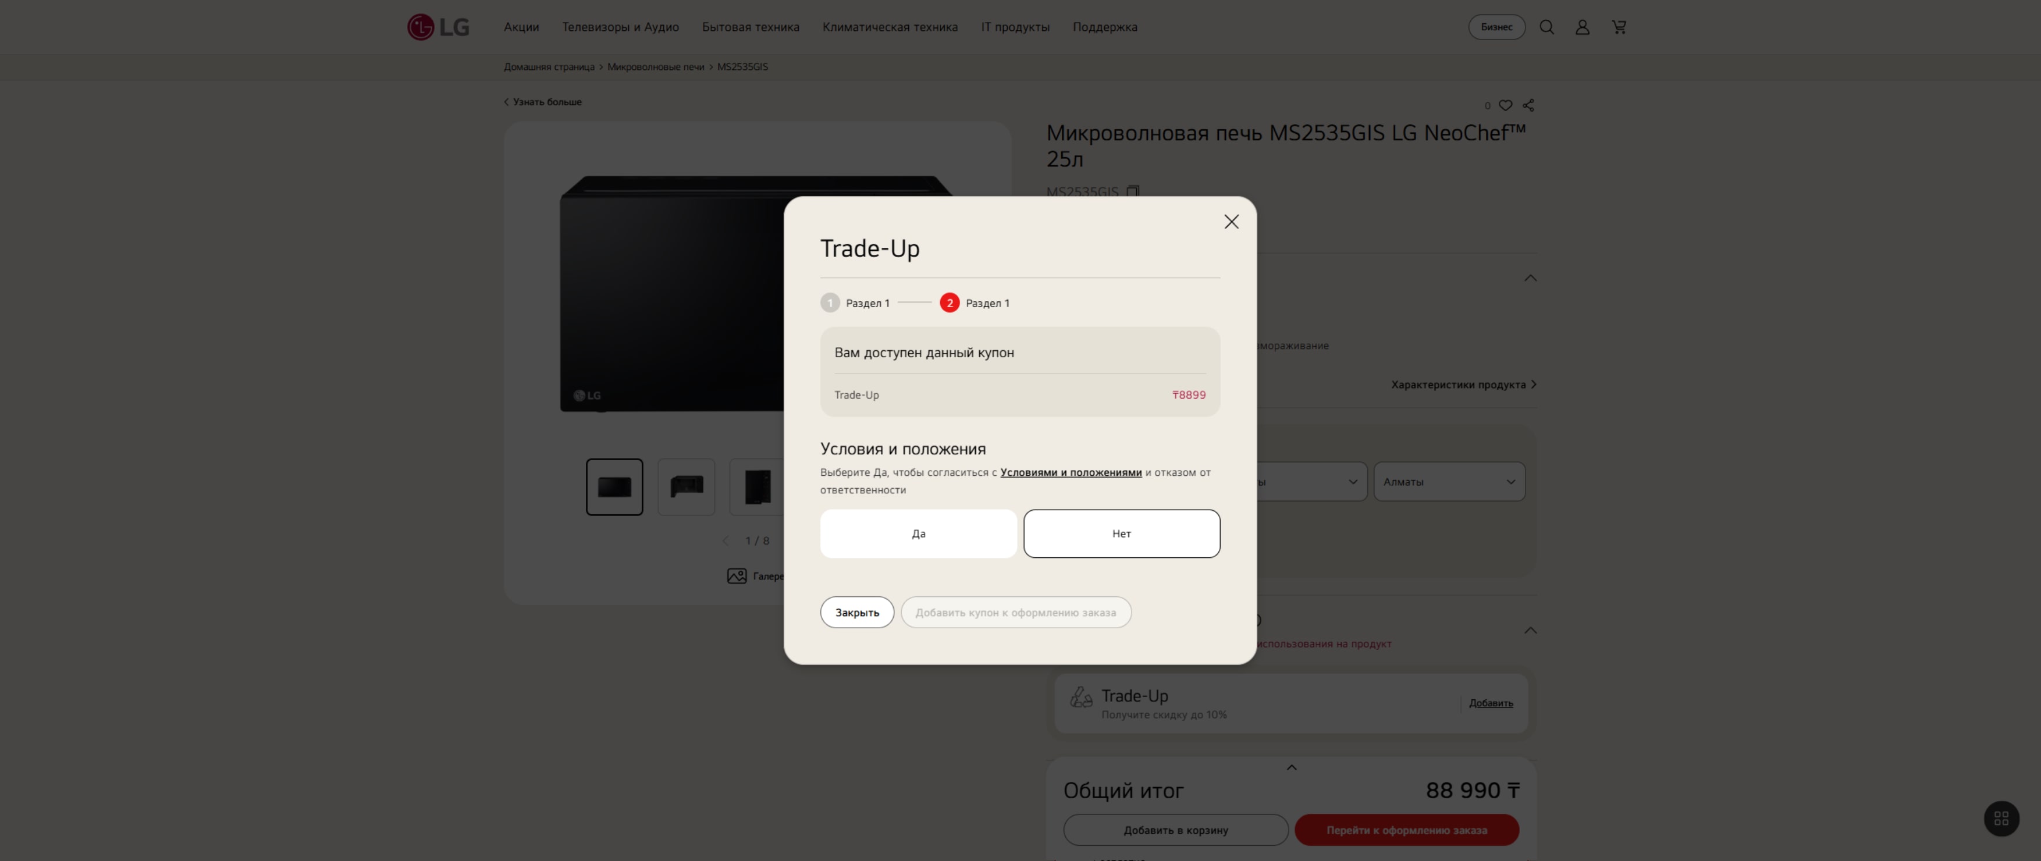Open the user account icon

click(x=1583, y=27)
